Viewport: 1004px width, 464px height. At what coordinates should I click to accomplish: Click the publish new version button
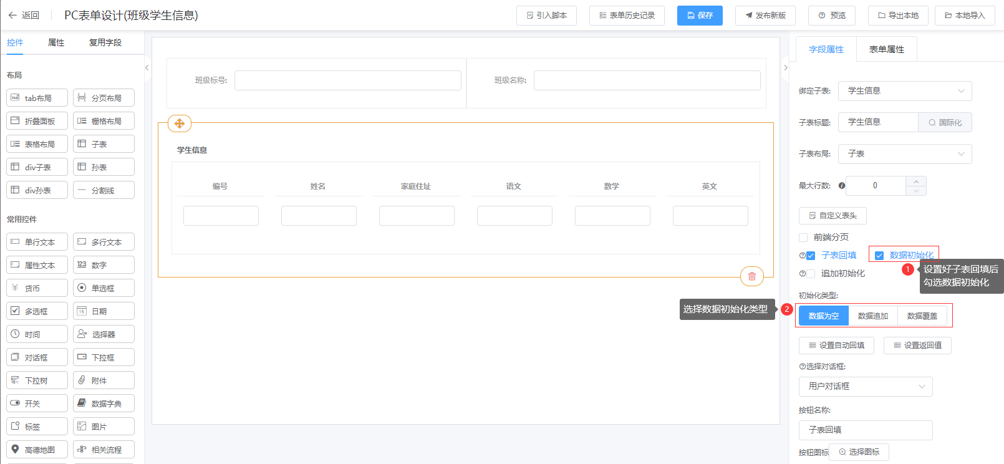(765, 16)
